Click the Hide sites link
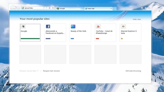The height and width of the screenshot is (92, 164). coord(137,19)
